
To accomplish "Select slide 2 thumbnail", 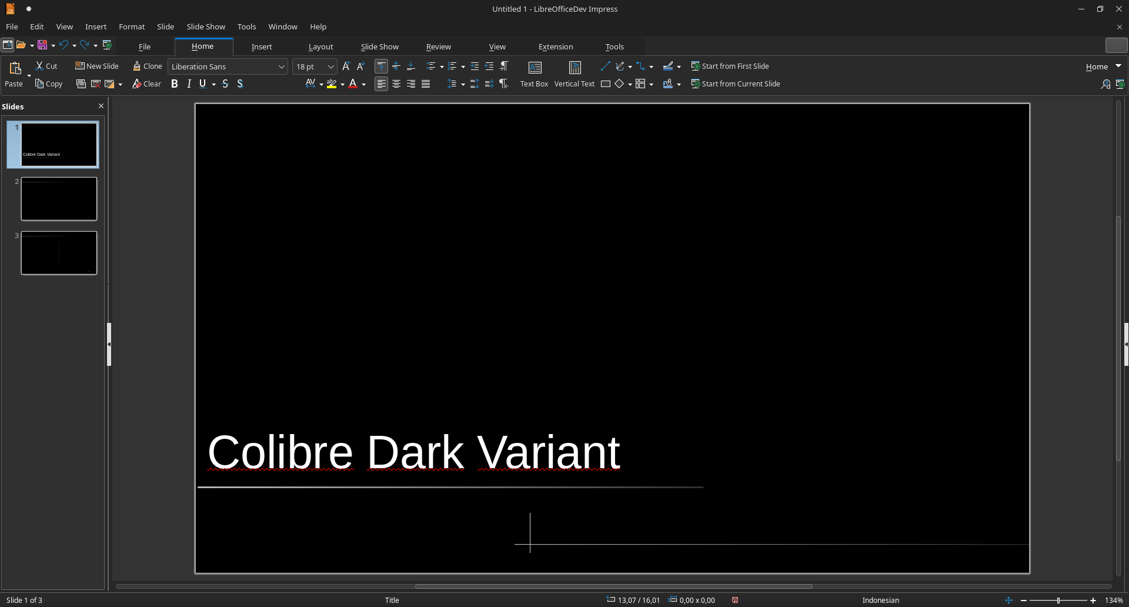I will tap(59, 199).
